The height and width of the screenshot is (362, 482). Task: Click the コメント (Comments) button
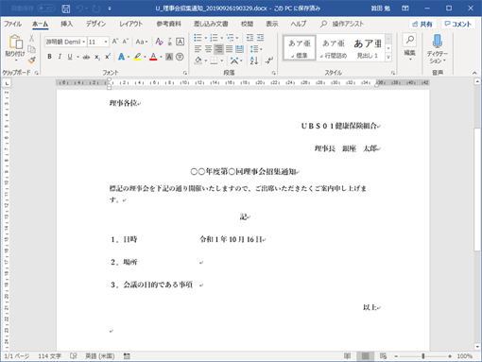457,24
